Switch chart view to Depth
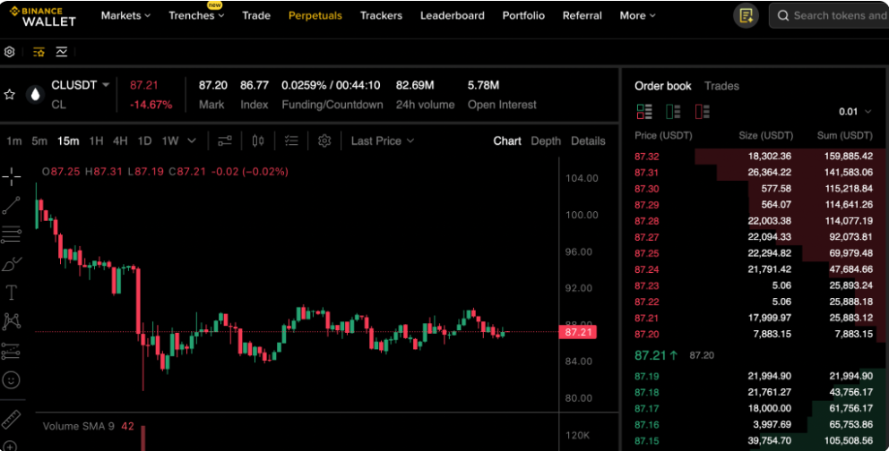 pyautogui.click(x=546, y=140)
